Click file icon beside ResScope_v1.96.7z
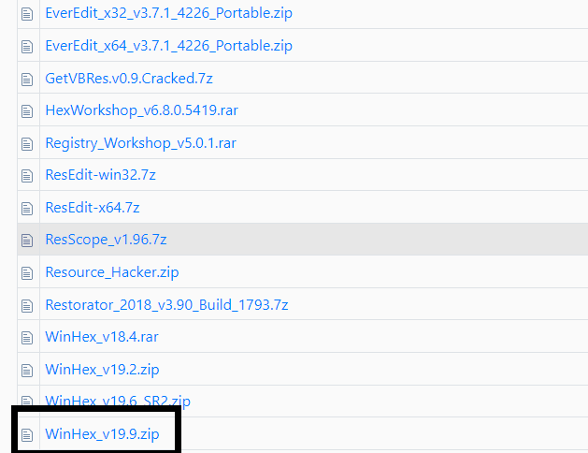 click(27, 241)
